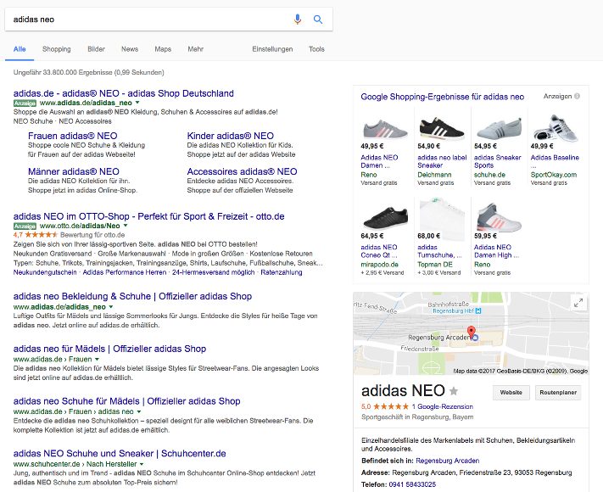Click the red location pin on the map
The width and height of the screenshot is (603, 492).
pyautogui.click(x=471, y=332)
